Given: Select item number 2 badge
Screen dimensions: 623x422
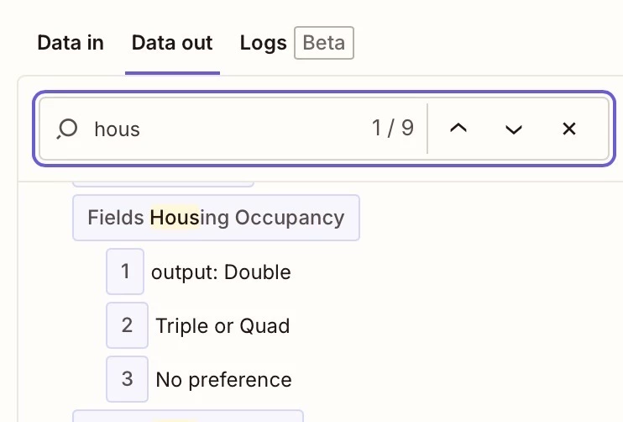Looking at the screenshot, I should [127, 325].
